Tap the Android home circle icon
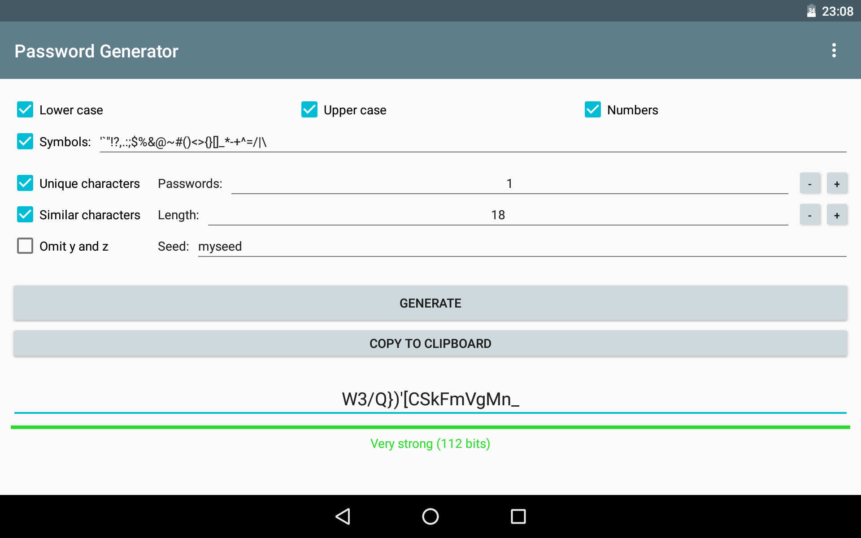This screenshot has width=861, height=538. 430,516
